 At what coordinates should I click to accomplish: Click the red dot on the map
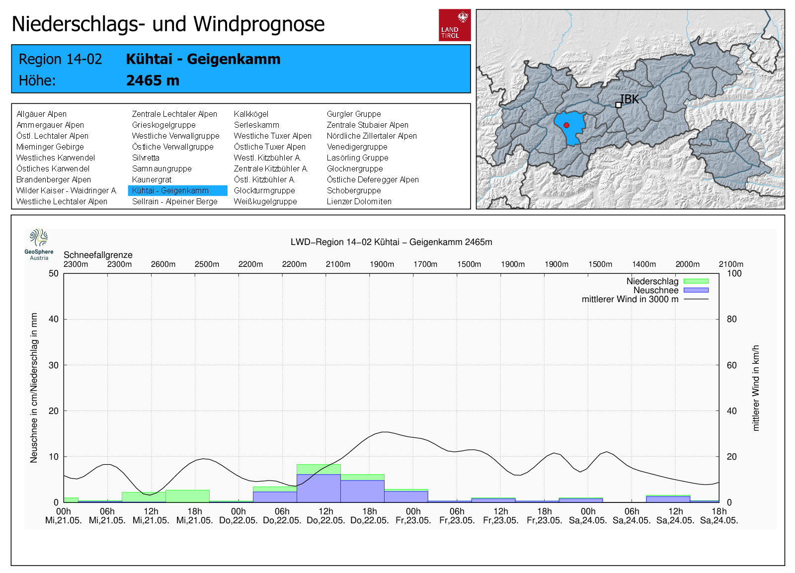566,125
